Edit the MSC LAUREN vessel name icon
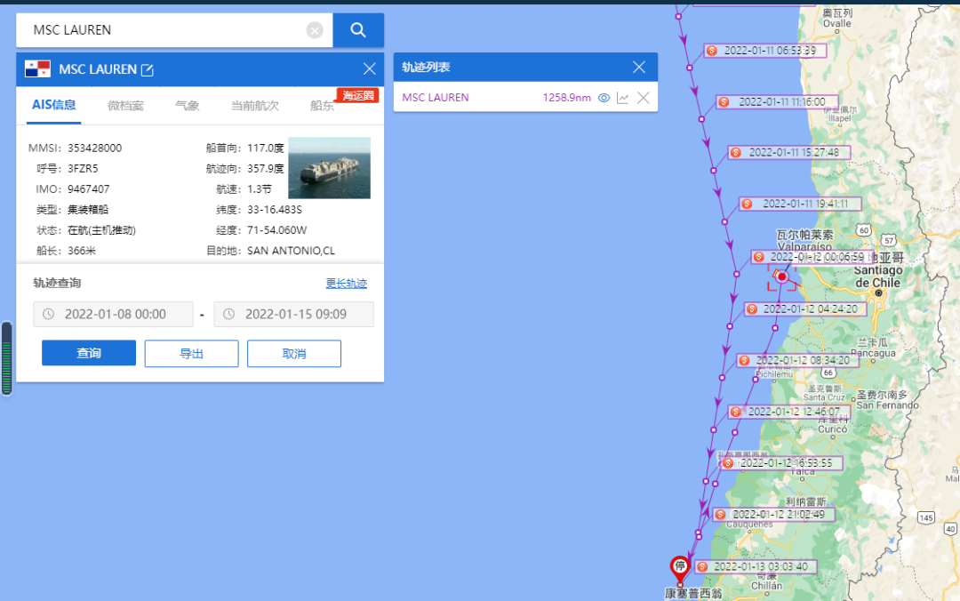960x601 pixels. pyautogui.click(x=147, y=70)
